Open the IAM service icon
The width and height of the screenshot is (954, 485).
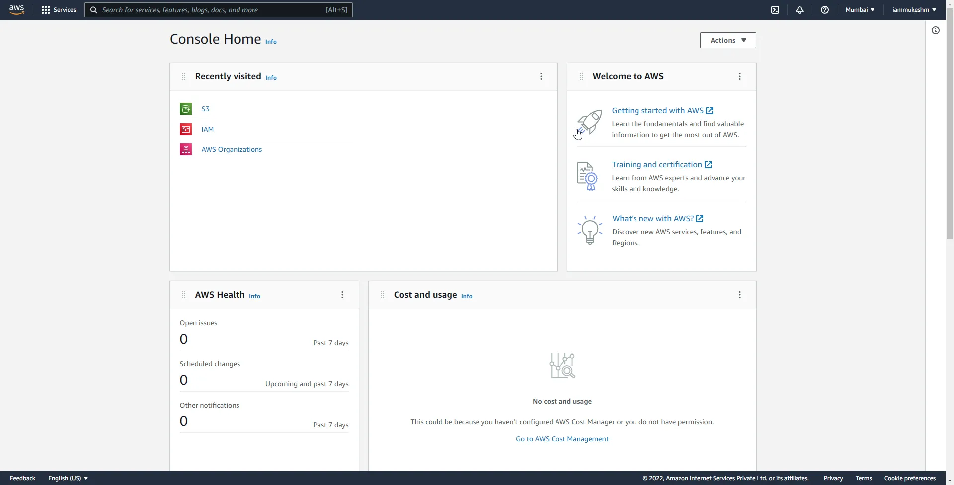[x=185, y=129]
